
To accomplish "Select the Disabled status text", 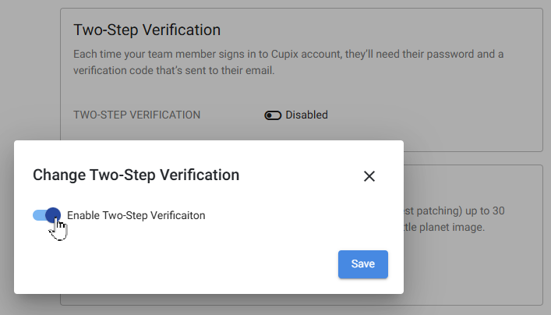I will [x=306, y=115].
